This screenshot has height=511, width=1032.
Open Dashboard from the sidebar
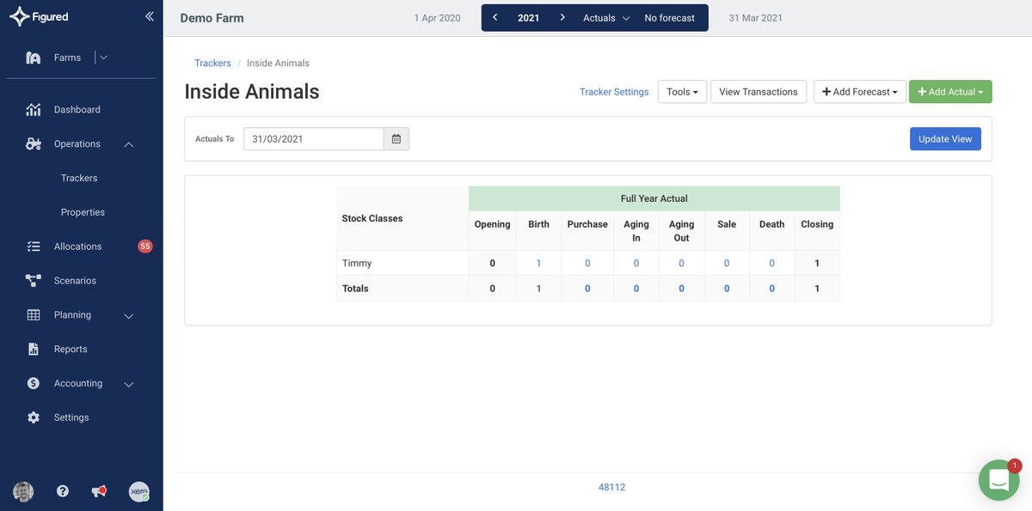point(77,110)
